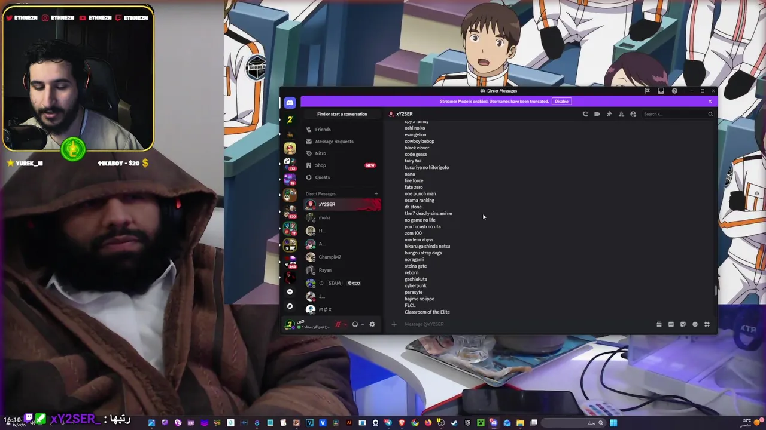Open Discord user settings gear
This screenshot has width=766, height=430.
[372, 324]
